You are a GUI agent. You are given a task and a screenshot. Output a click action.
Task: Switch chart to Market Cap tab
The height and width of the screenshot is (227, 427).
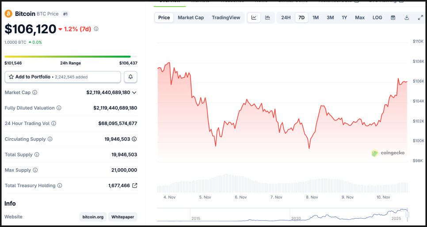click(x=191, y=18)
